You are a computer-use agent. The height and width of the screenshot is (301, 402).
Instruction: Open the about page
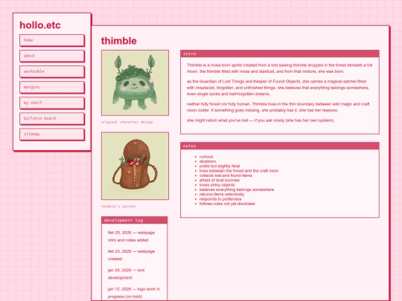click(52, 56)
